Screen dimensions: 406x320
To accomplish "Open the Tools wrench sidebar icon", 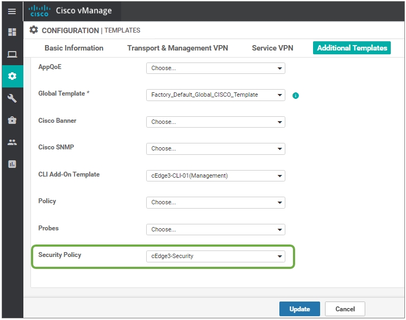I will coord(12,98).
